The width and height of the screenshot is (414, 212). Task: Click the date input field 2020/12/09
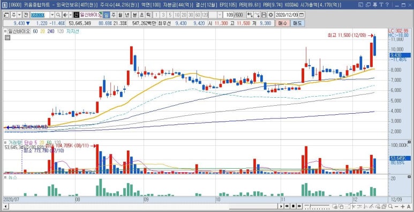pyautogui.click(x=287, y=15)
